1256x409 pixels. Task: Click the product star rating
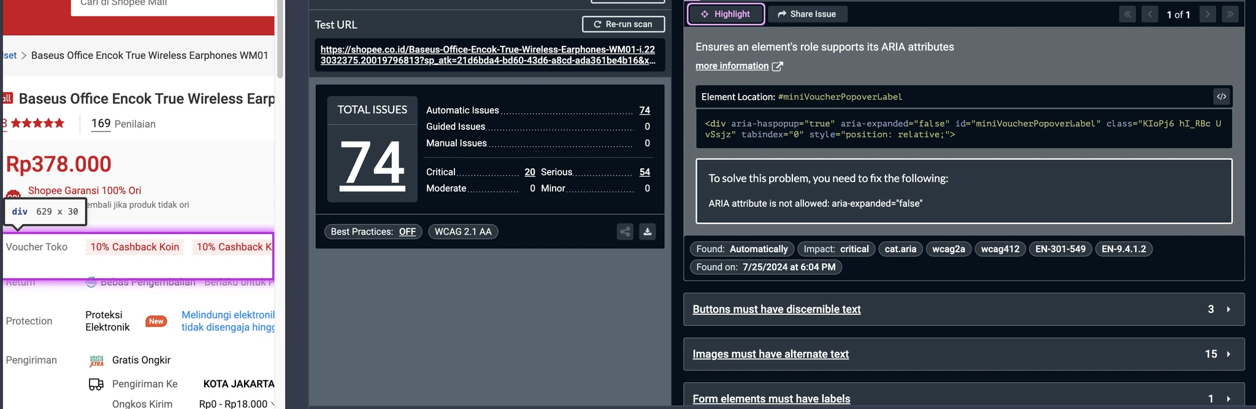pyautogui.click(x=37, y=123)
